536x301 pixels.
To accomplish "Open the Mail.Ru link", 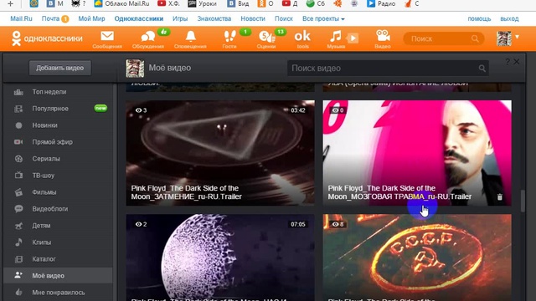I will (x=21, y=18).
